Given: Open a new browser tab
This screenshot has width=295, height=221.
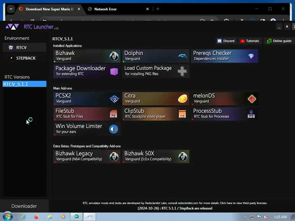Looking at the screenshot, I should coord(158,9).
